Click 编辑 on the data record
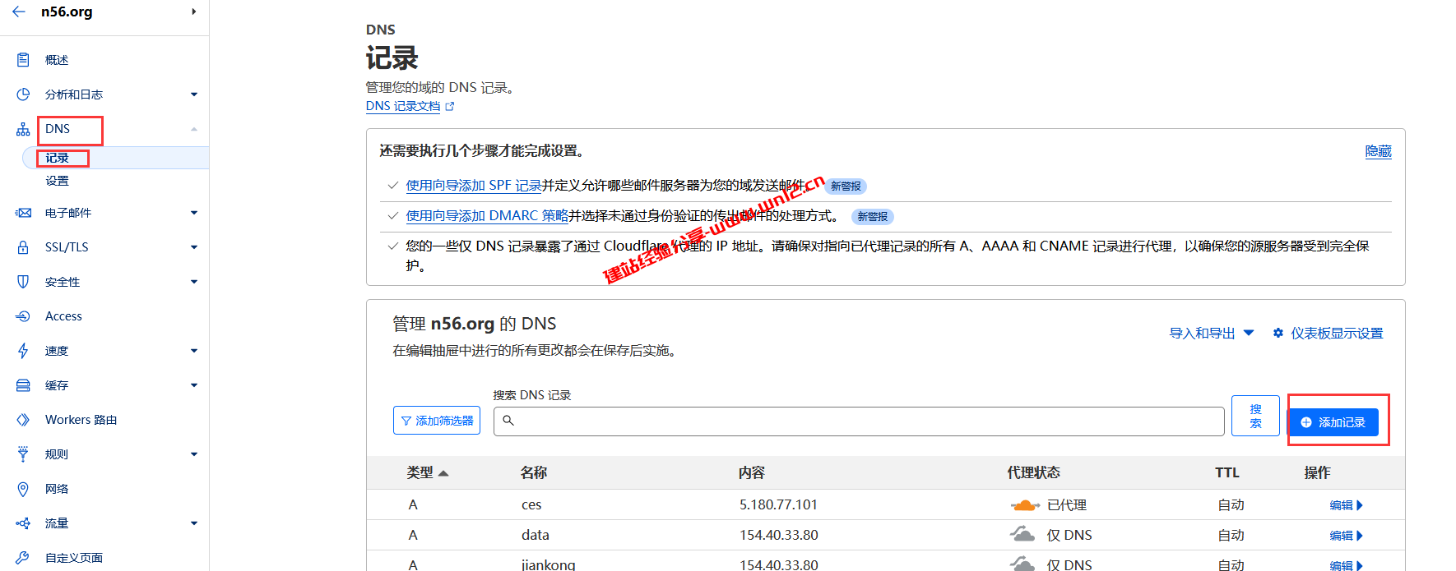The image size is (1456, 571). click(x=1347, y=536)
